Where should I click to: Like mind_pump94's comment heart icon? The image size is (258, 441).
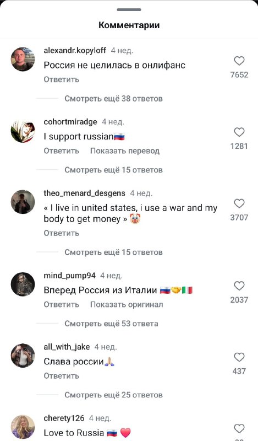(x=239, y=286)
